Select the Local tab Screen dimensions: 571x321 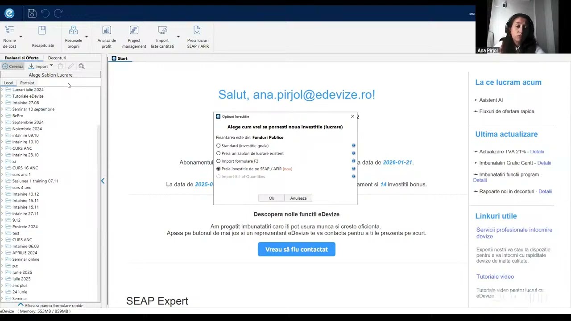[x=8, y=83]
